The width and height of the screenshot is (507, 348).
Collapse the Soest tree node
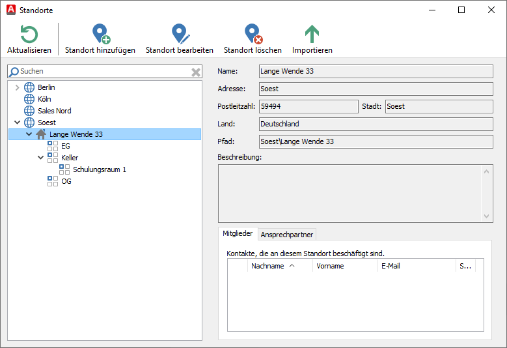coord(17,123)
